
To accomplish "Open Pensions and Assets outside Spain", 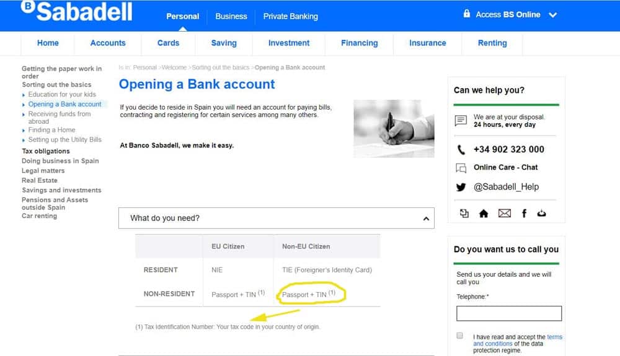I will (55, 204).
